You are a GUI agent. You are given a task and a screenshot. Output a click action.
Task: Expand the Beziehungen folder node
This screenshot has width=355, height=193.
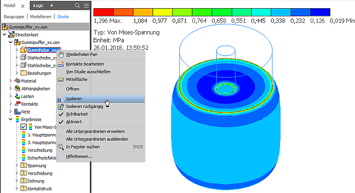(x=16, y=73)
